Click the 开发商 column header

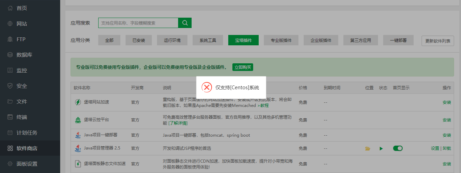[x=137, y=88]
